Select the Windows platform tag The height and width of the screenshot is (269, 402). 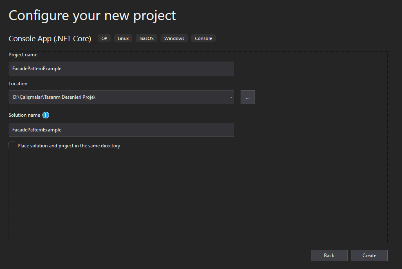pos(174,38)
